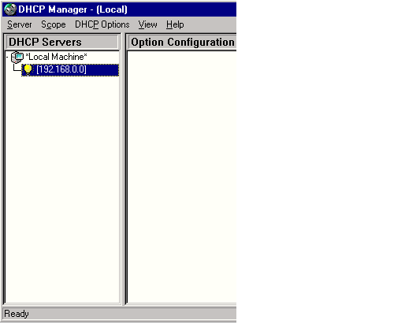
Task: Click the Option Configuration column header
Action: [x=182, y=42]
